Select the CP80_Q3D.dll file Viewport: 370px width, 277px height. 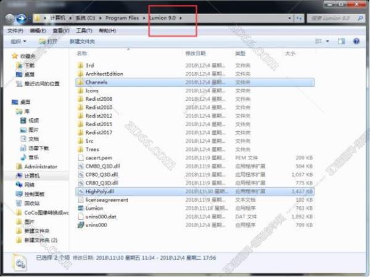102,175
